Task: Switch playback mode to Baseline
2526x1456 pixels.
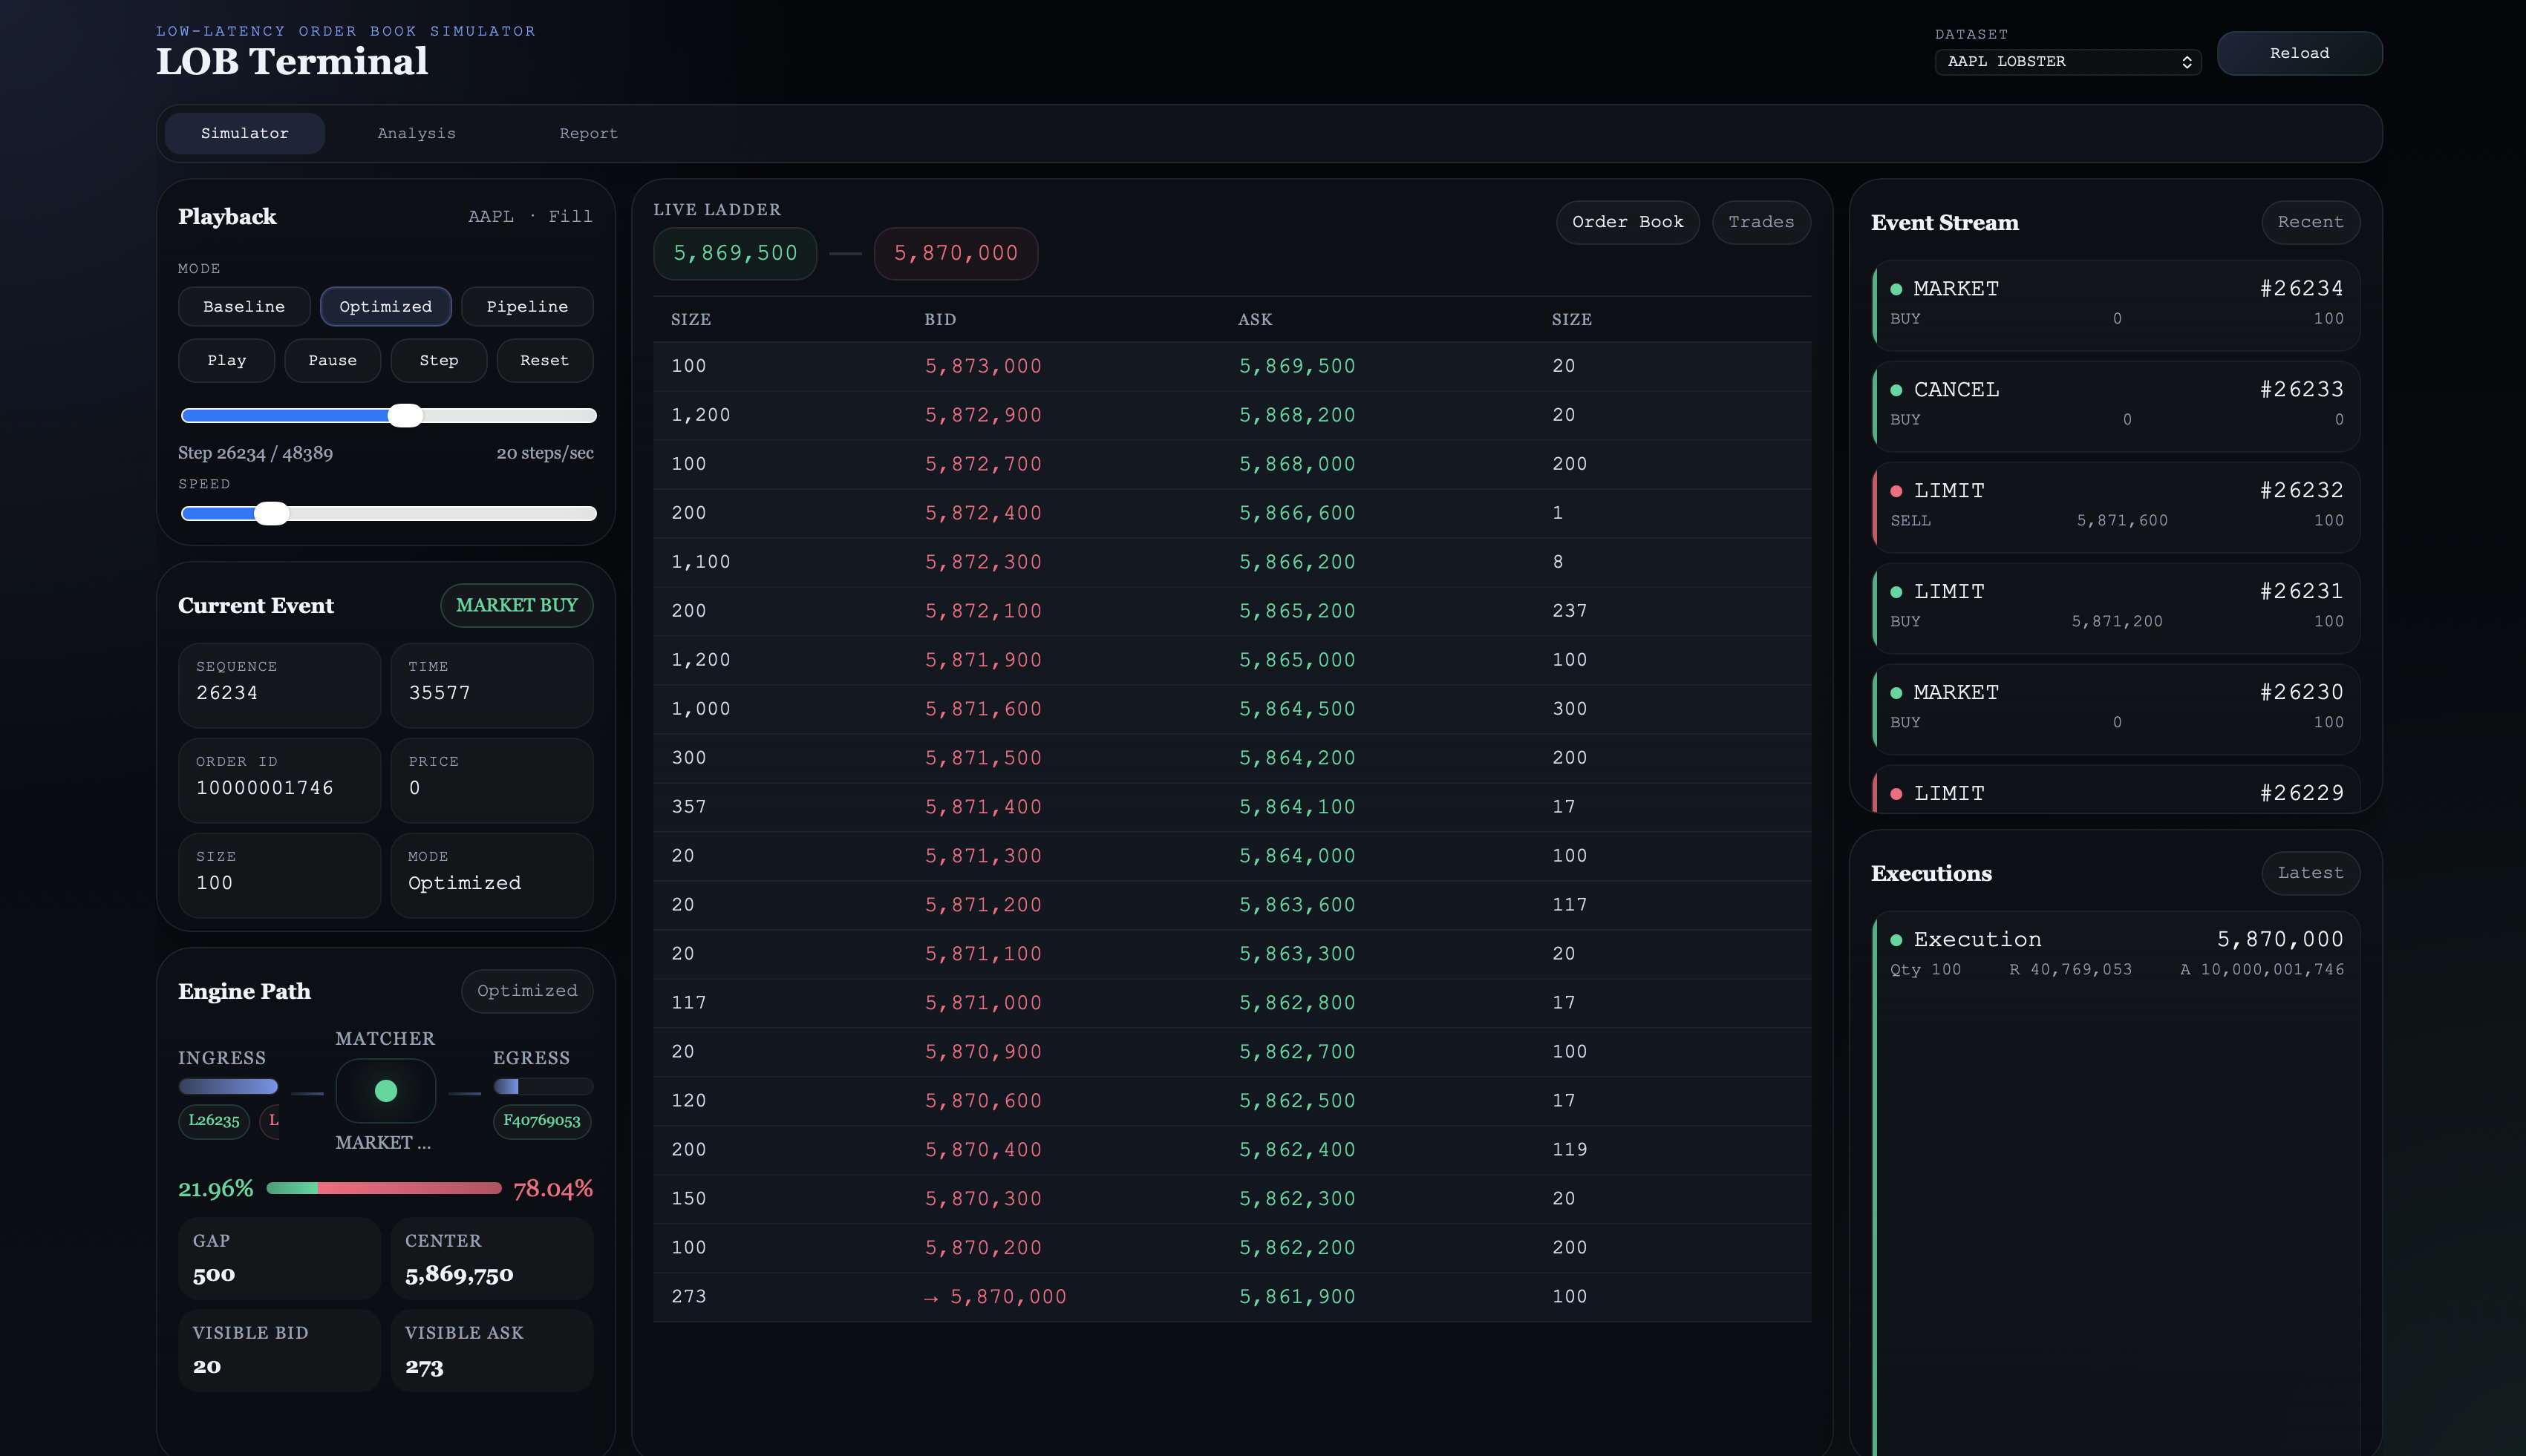Action: click(x=244, y=306)
